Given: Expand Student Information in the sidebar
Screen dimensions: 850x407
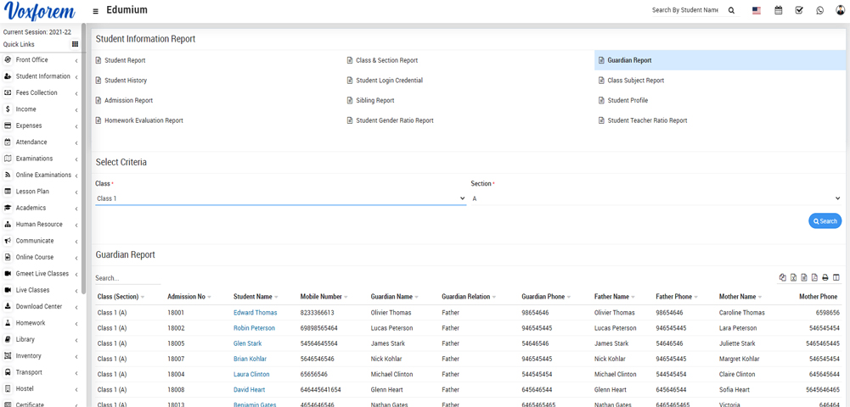Looking at the screenshot, I should click(42, 76).
